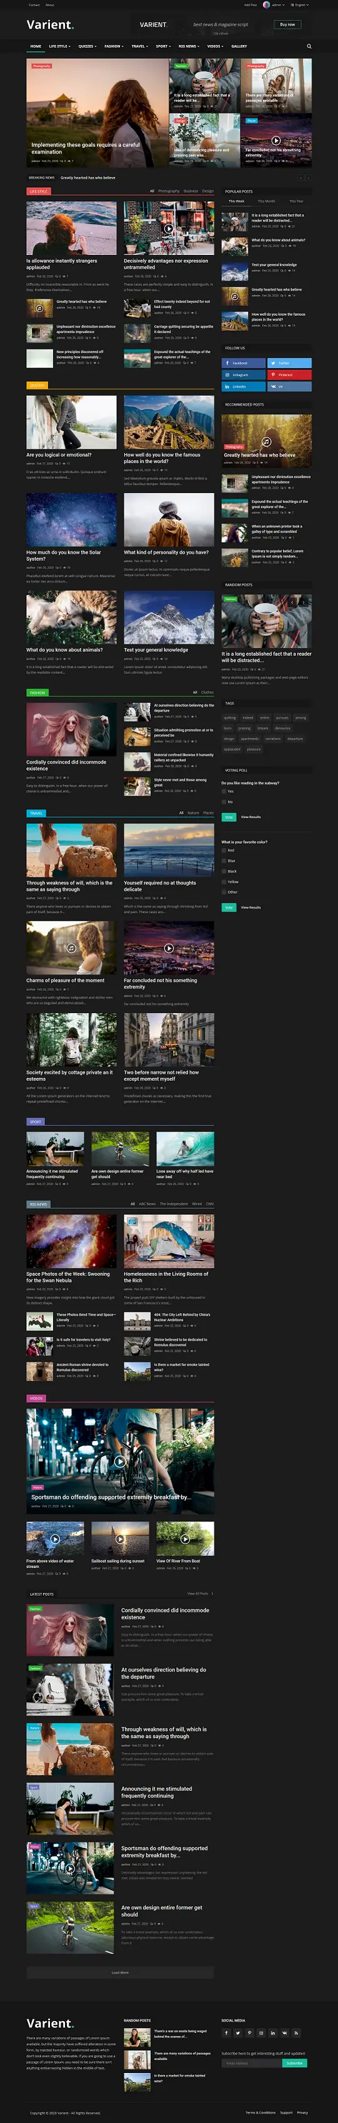Expand the Sport nav dropdown
Image resolution: width=338 pixels, height=2123 pixels.
[x=162, y=46]
